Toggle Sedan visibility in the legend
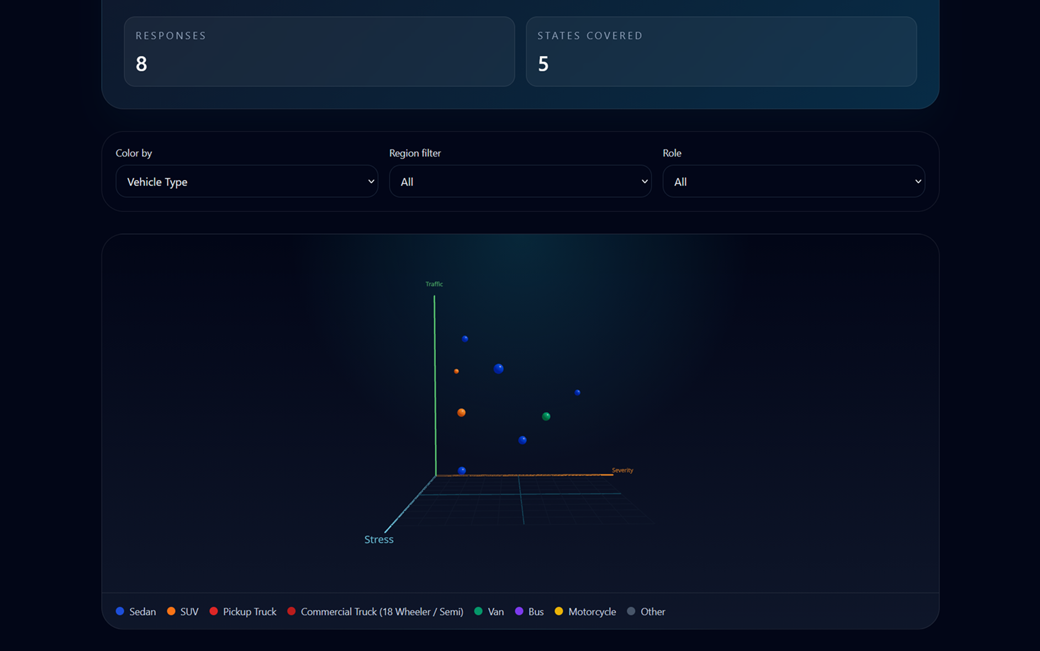Image resolution: width=1040 pixels, height=651 pixels. (142, 611)
